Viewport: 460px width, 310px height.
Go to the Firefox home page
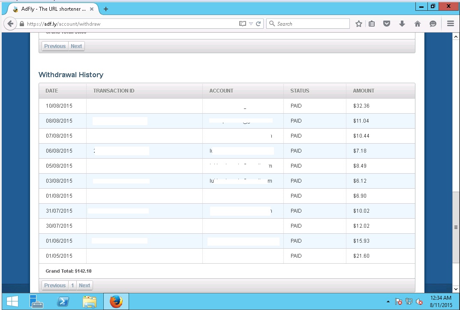pos(418,24)
